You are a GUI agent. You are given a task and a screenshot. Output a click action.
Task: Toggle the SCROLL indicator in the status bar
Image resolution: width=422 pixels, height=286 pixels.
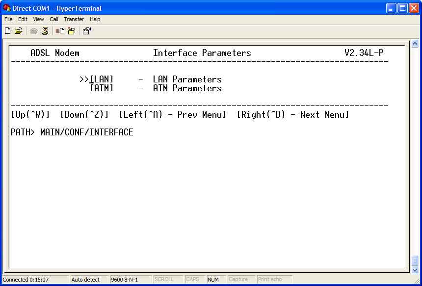168,279
